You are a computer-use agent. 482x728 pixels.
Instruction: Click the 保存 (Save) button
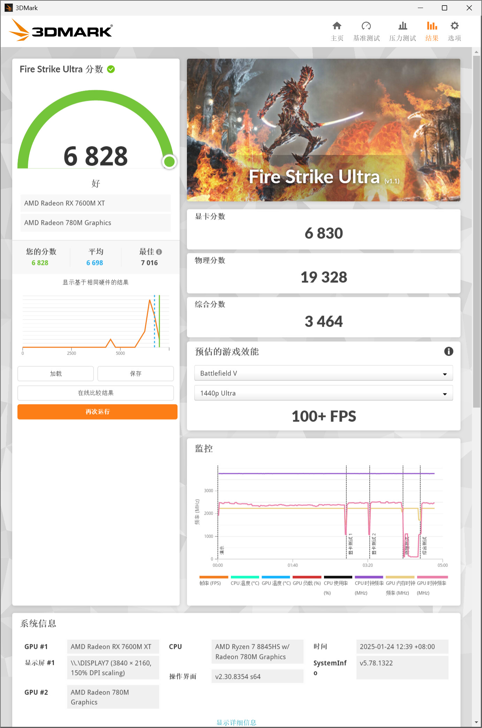[136, 374]
